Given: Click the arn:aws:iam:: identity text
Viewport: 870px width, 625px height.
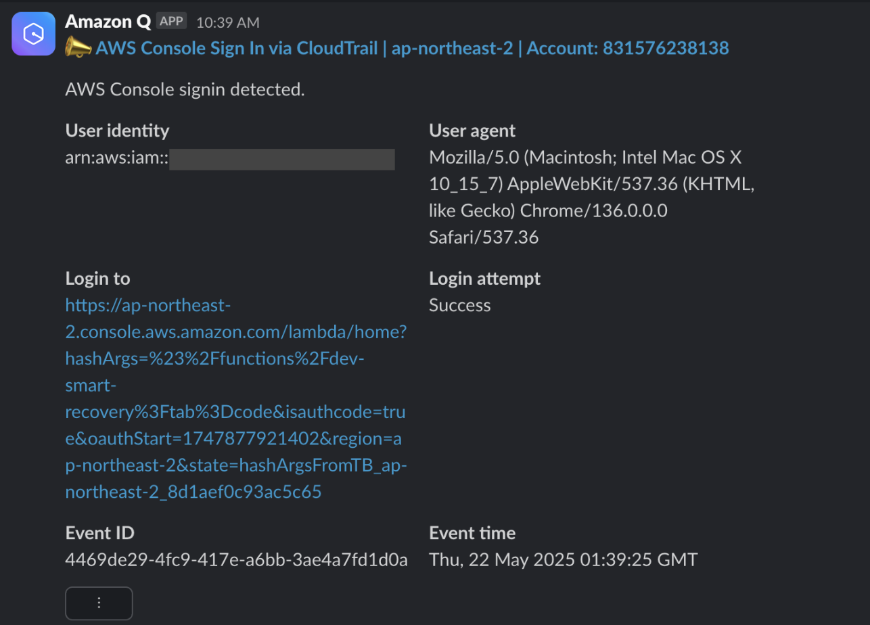Looking at the screenshot, I should (x=116, y=160).
